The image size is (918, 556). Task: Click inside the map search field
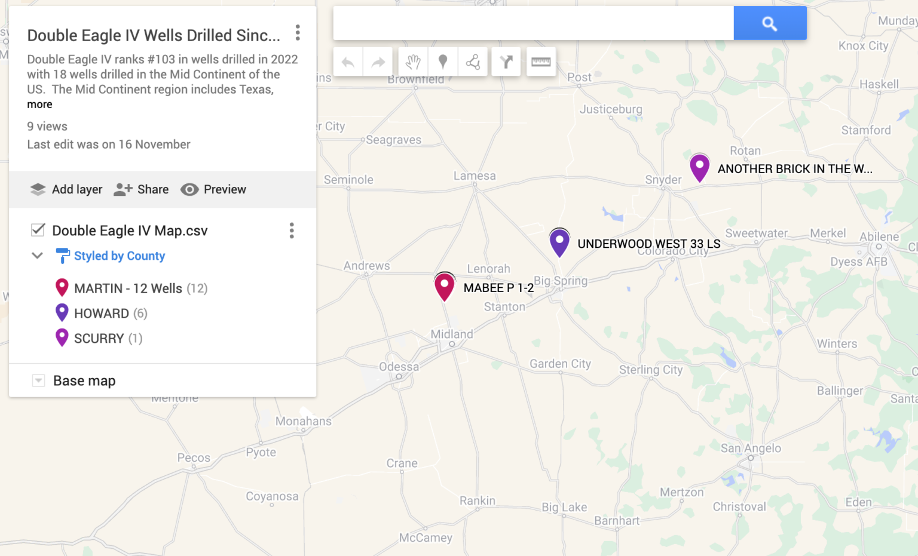coord(533,23)
